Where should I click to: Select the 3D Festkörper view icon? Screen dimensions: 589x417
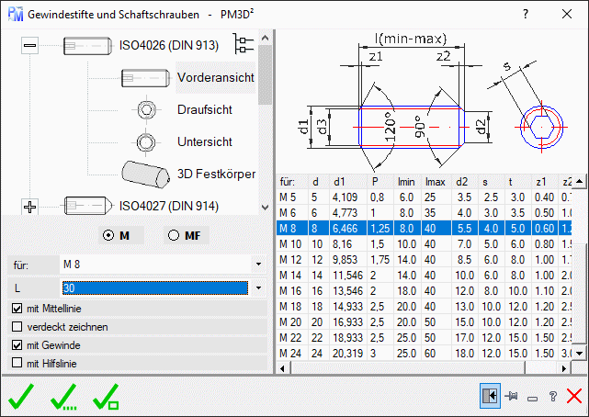pos(145,173)
